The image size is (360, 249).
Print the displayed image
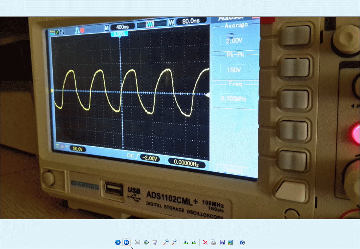pos(214,242)
